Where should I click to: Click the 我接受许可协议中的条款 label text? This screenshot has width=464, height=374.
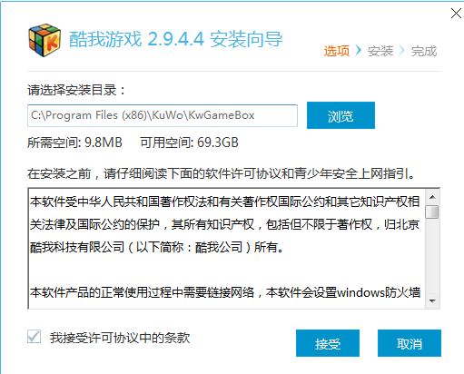click(x=120, y=338)
